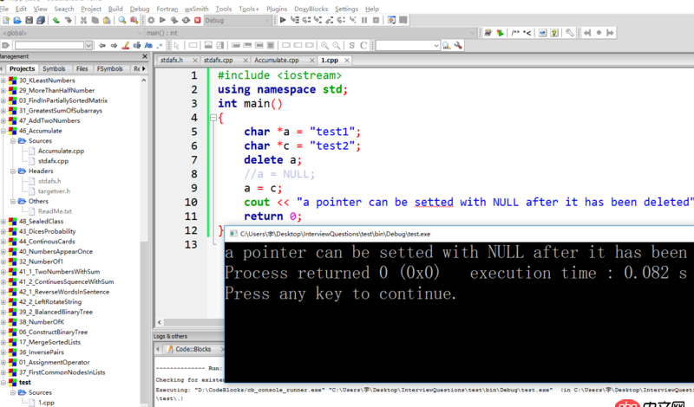Image resolution: width=694 pixels, height=407 pixels.
Task: Select the 39_2_BalancedBinaryTree project
Action: [x=56, y=312]
